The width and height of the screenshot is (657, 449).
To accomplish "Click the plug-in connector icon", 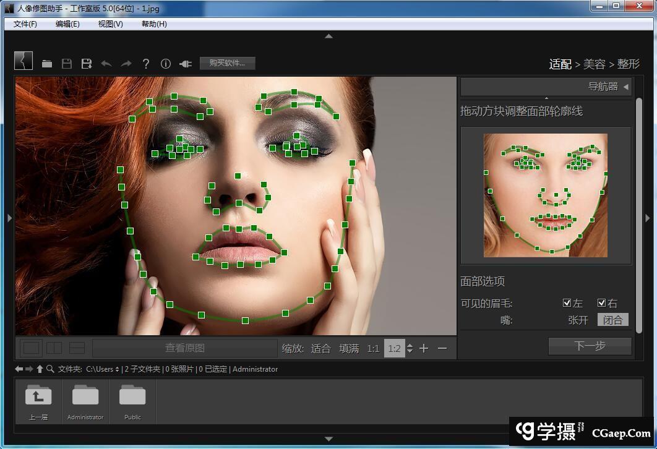I will (x=186, y=64).
